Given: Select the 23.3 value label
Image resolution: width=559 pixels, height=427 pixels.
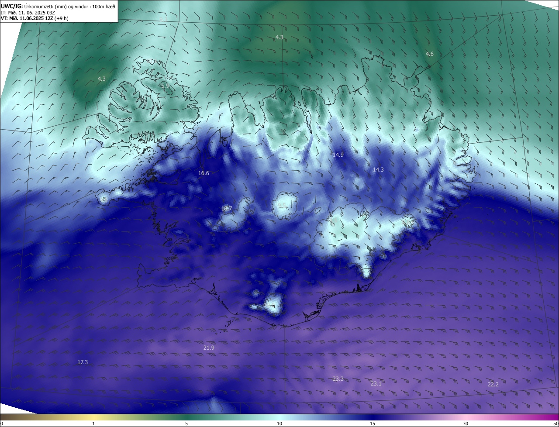Looking at the screenshot, I should point(338,379).
